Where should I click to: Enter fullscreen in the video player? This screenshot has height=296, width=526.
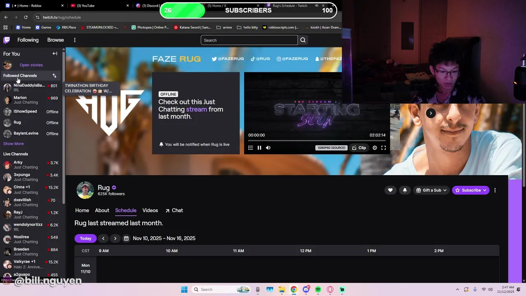(383, 148)
